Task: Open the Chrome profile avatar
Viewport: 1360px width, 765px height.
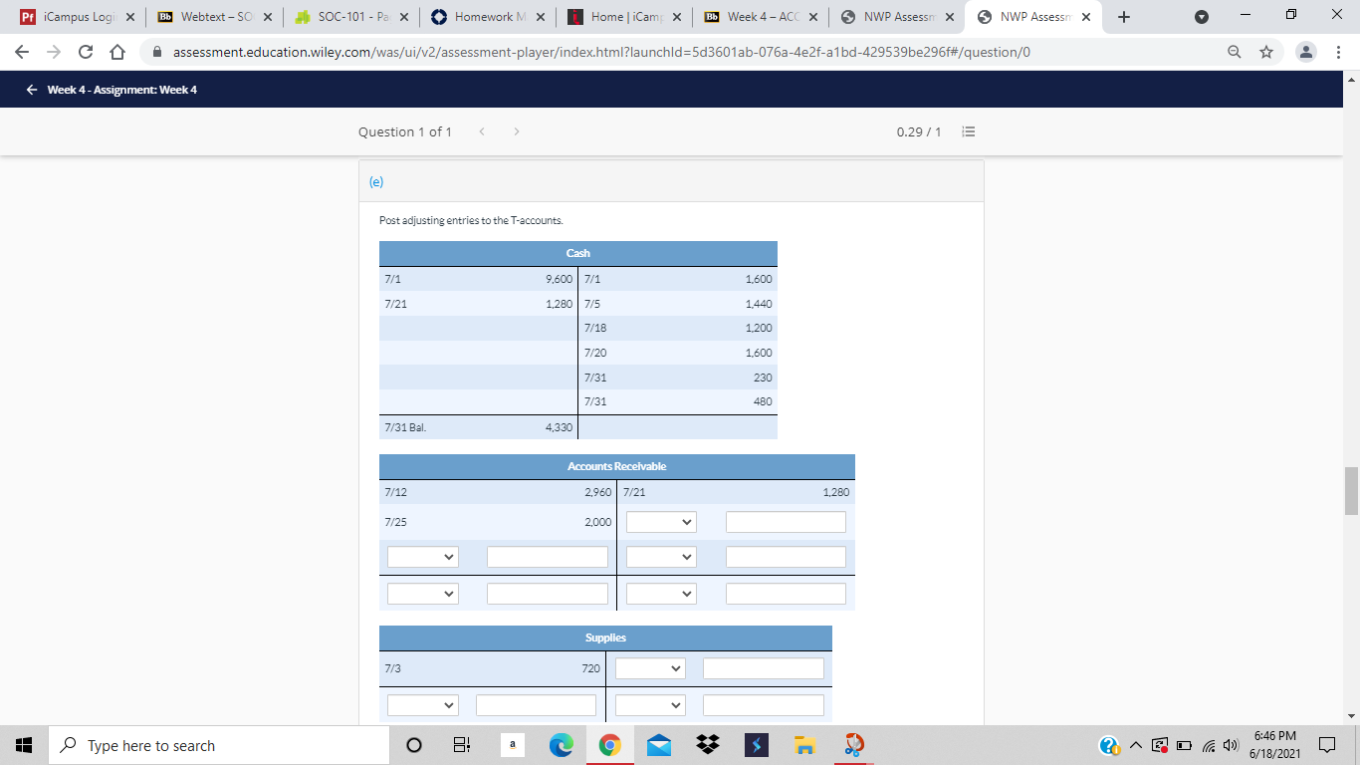Action: coord(1307,53)
